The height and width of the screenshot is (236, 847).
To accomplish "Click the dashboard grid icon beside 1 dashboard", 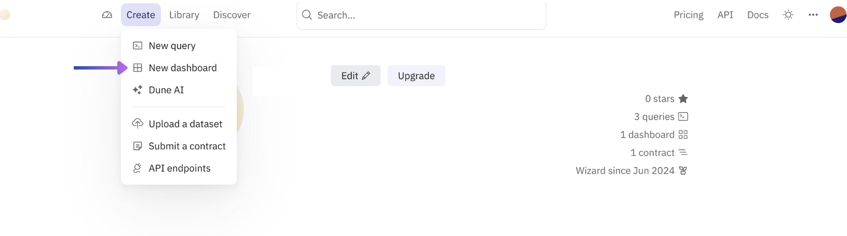I will point(683,135).
